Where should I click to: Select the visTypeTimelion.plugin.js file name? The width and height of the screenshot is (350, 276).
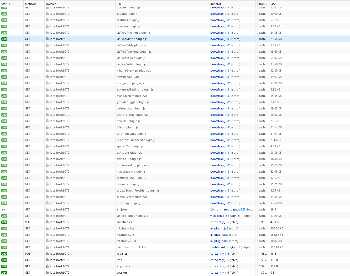134,33
